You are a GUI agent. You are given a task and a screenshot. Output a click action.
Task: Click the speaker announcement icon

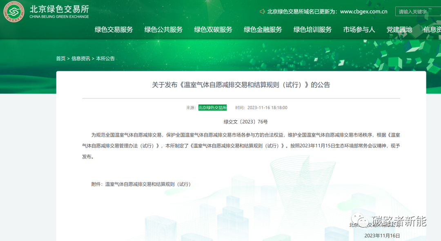pyautogui.click(x=262, y=11)
